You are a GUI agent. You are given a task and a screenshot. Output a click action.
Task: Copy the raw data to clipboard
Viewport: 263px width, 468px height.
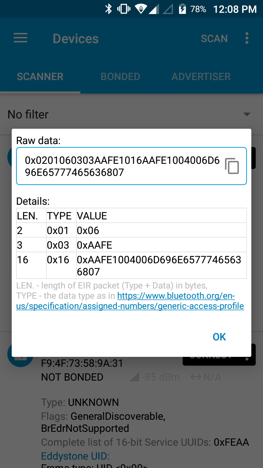click(x=232, y=166)
